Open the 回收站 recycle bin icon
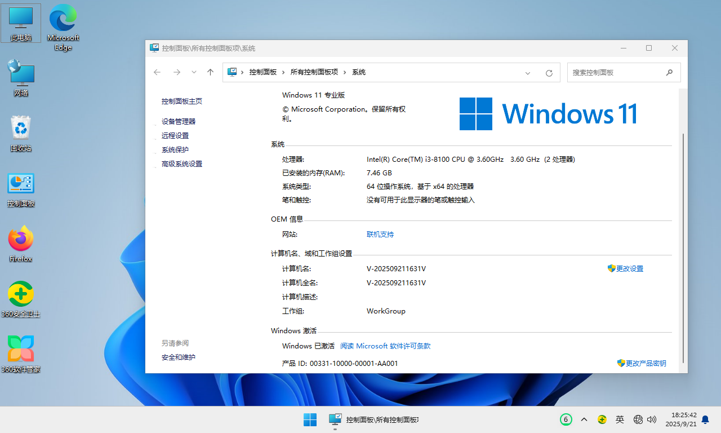 (x=21, y=133)
